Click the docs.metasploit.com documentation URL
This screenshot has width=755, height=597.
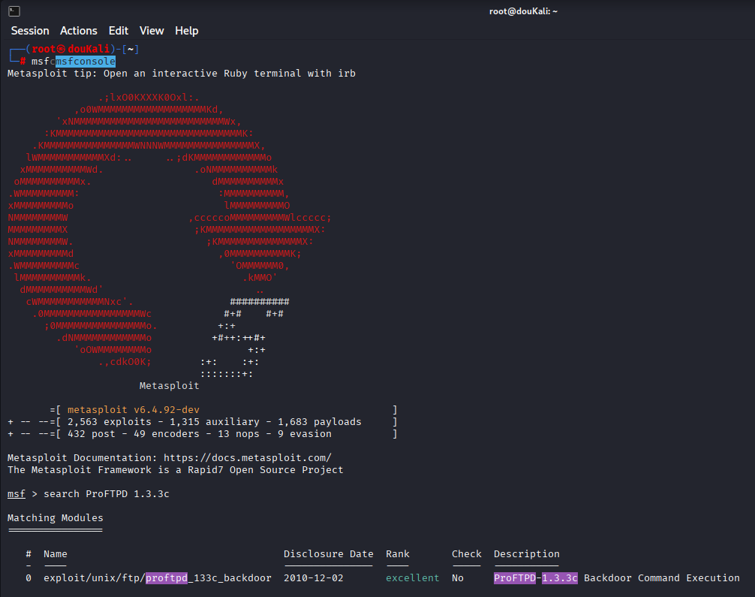point(247,457)
